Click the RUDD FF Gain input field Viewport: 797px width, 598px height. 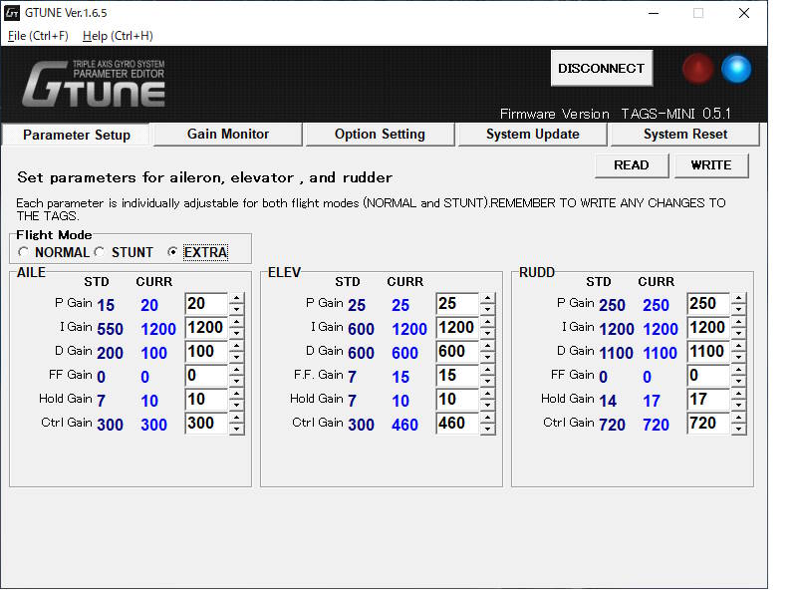[708, 376]
